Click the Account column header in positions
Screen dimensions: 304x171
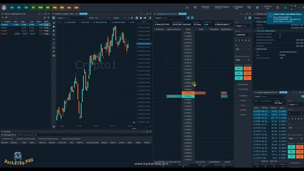(x=4, y=142)
